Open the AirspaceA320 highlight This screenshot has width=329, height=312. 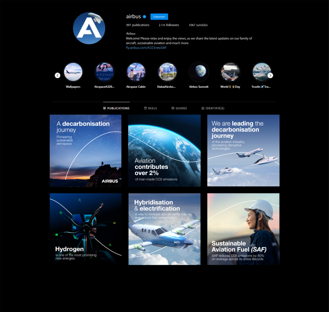pyautogui.click(x=104, y=72)
